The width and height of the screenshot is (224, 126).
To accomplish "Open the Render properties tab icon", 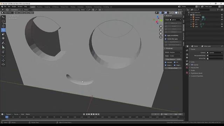I will pyautogui.click(x=187, y=55).
